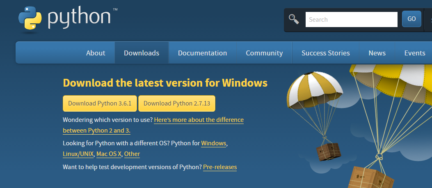432x188 pixels.
Task: Click Download Python 2.7.13 button
Action: [x=177, y=104]
